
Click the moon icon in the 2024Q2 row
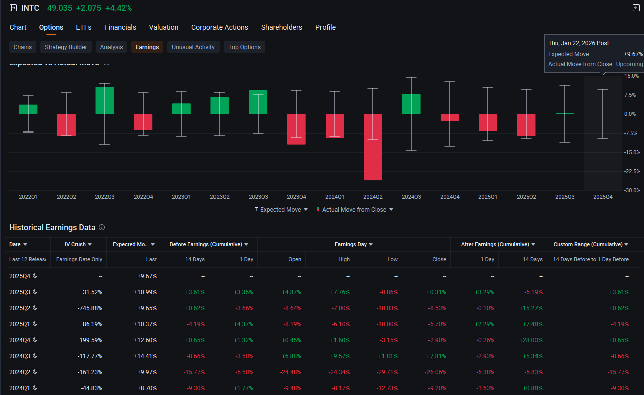(x=35, y=372)
